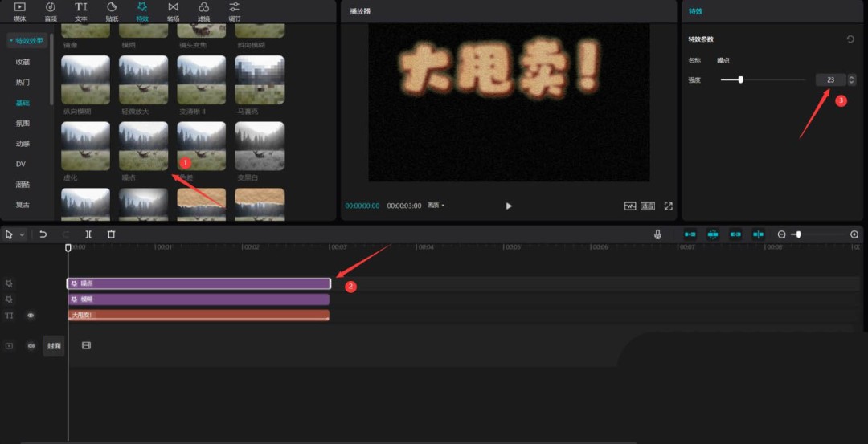868x444 pixels.
Task: Zoom in the timeline with plus icon
Action: click(854, 234)
